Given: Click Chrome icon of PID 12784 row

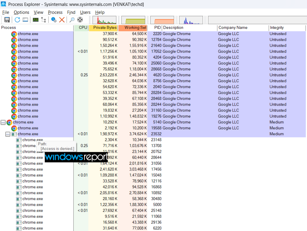Looking at the screenshot, I should [x=14, y=40].
